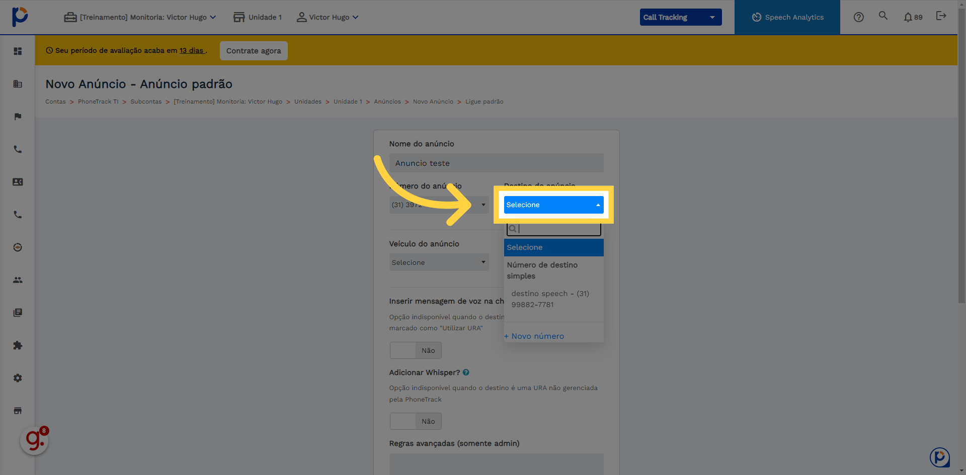
Task: Click the Regras avançadas text area
Action: click(x=496, y=464)
